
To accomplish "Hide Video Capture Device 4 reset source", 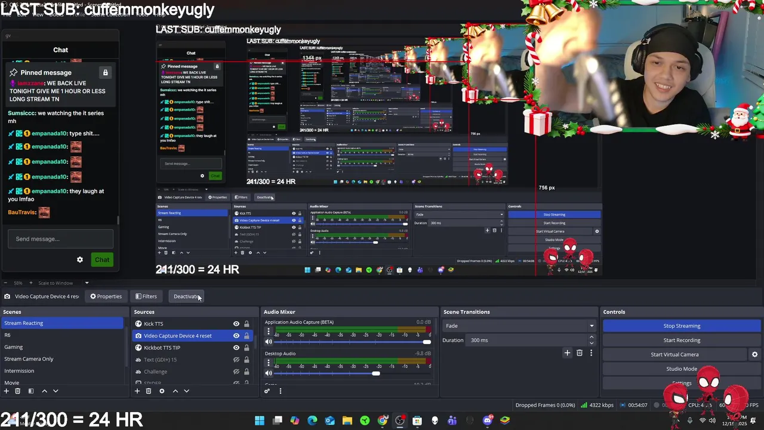I will [x=236, y=336].
